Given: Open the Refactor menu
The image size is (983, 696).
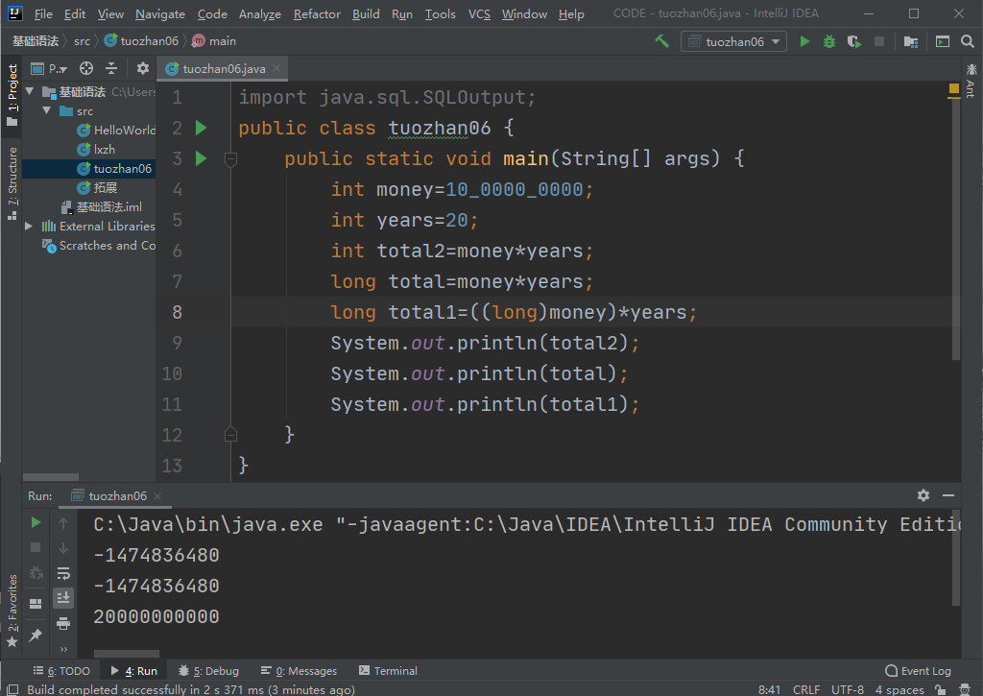Looking at the screenshot, I should coord(317,13).
